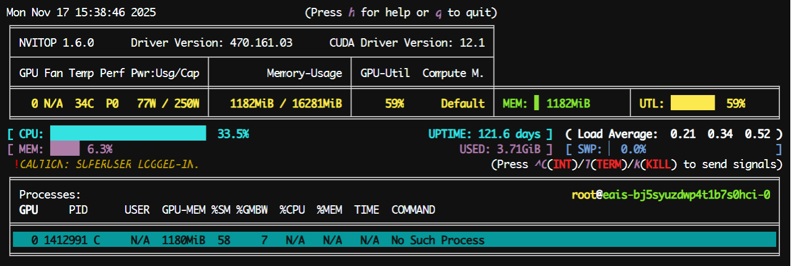Click the %CPU column header
Screen dimensions: 792x266
(x=292, y=210)
